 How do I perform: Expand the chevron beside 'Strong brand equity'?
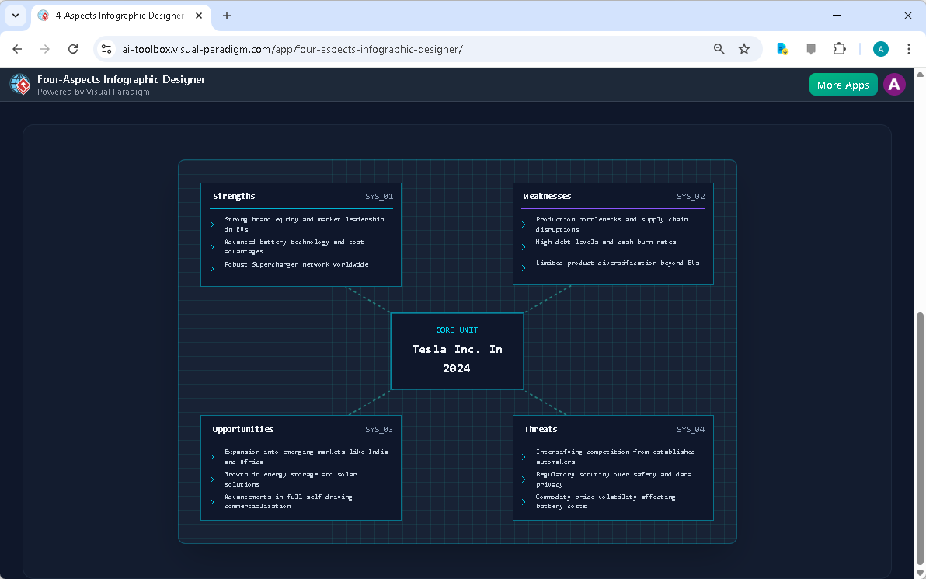[212, 224]
